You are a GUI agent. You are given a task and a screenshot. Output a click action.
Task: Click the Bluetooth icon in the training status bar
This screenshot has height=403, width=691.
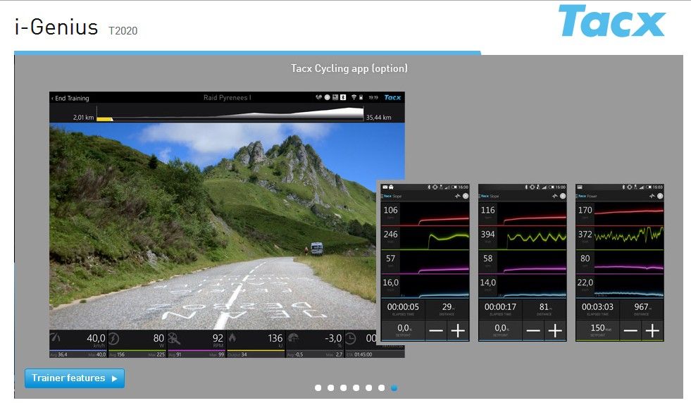[344, 98]
